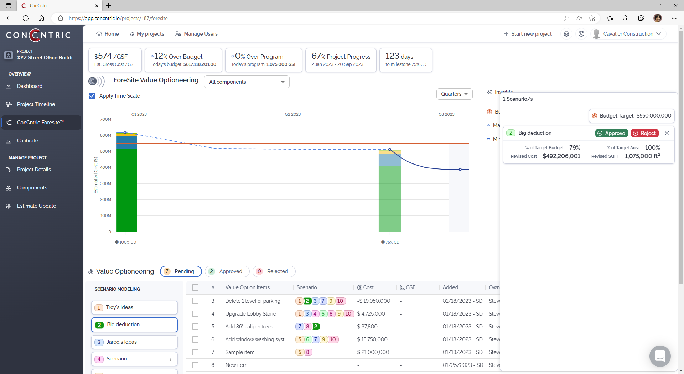Click the ConCntric logo
Viewport: 684px width, 374px height.
[38, 35]
